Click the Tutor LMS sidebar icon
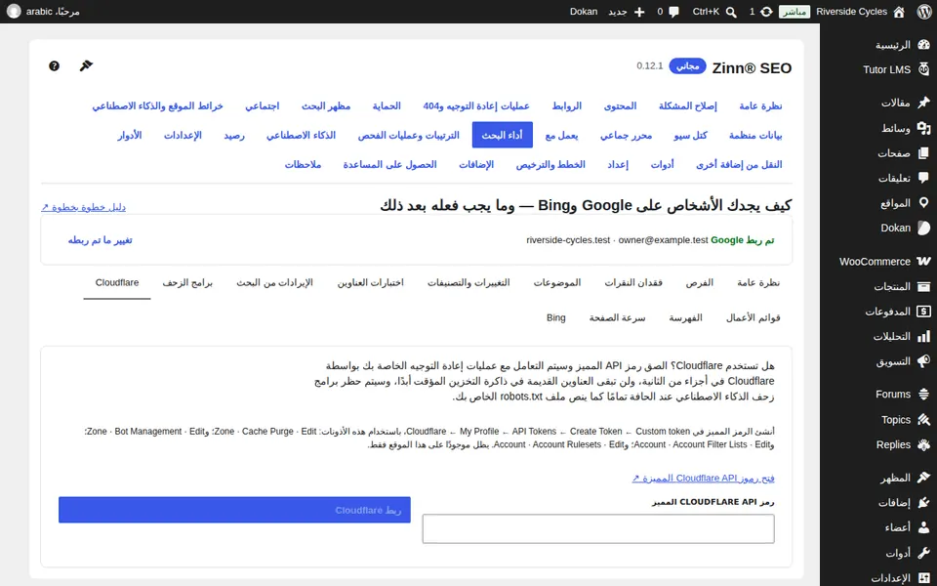Image resolution: width=937 pixels, height=586 pixels. [924, 69]
